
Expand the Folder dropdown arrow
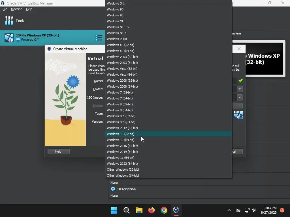pos(240,89)
